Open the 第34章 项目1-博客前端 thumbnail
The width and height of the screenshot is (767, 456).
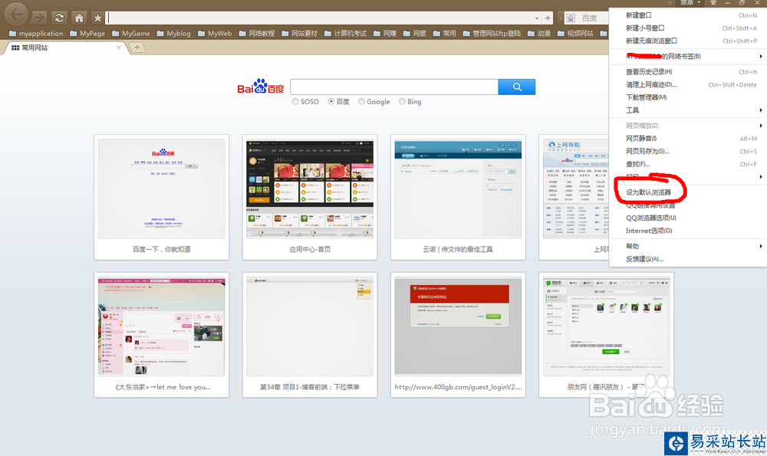310,335
